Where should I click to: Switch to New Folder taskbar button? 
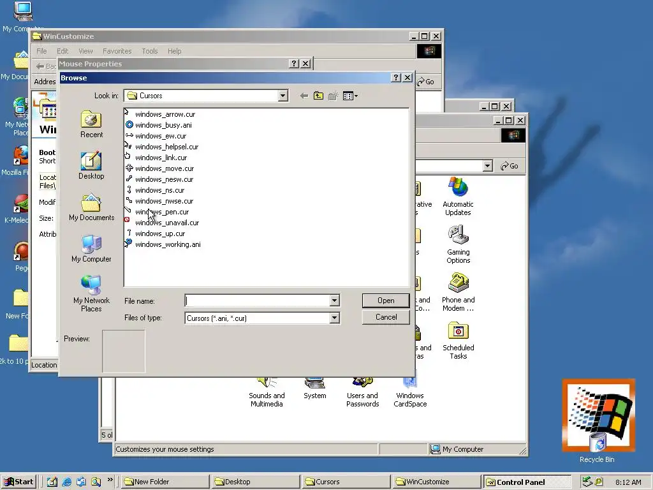[165, 482]
